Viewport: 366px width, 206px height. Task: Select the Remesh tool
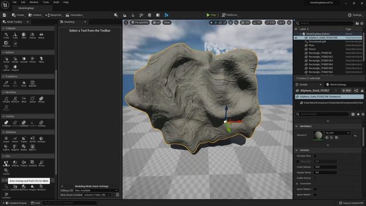(x=15, y=100)
